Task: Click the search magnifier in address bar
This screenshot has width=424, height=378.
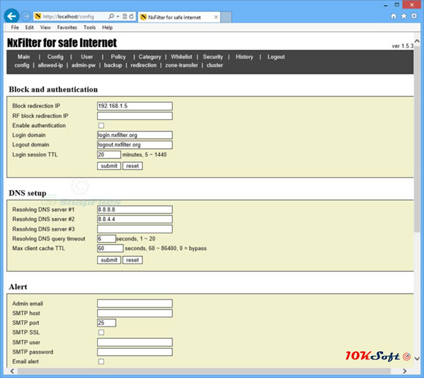Action: coord(111,17)
